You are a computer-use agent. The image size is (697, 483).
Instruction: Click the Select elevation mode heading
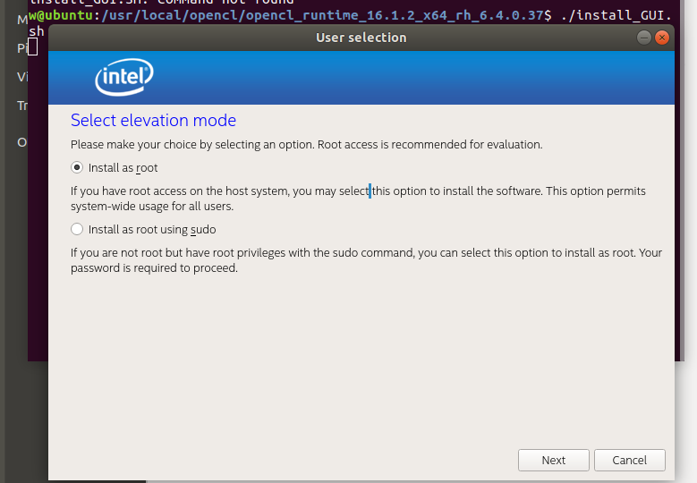[x=153, y=120]
